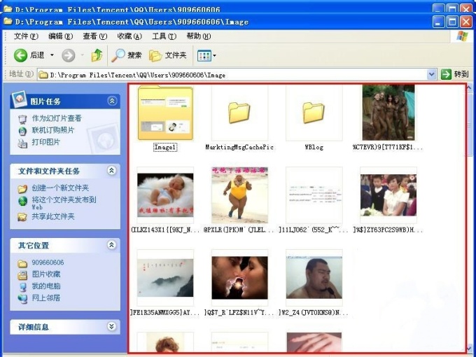Select the ]%$}ZY63PC2S9WB)H... thumbnail

click(388, 195)
